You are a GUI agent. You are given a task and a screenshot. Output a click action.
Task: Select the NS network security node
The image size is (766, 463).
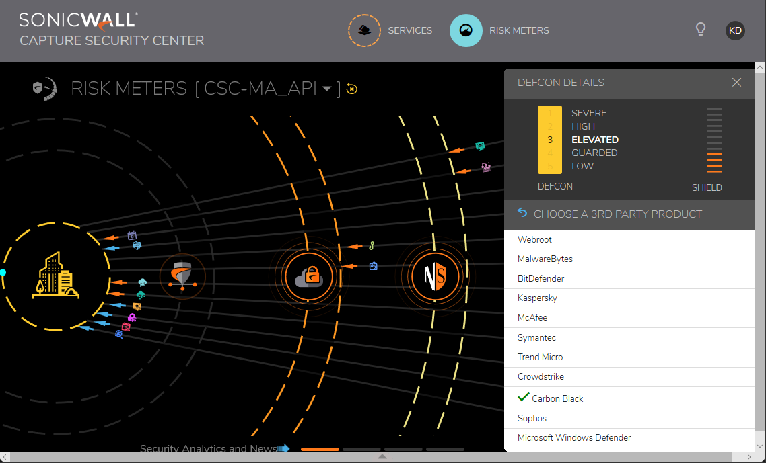436,276
